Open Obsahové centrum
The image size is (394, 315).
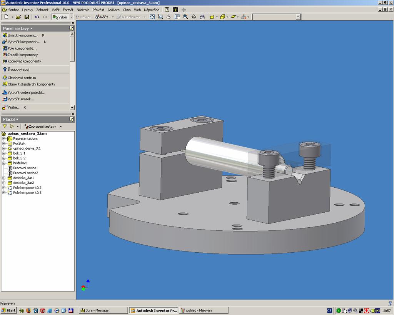pos(19,78)
